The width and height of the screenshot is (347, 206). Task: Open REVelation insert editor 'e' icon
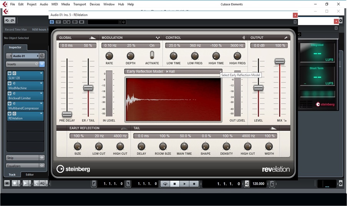click(14, 113)
